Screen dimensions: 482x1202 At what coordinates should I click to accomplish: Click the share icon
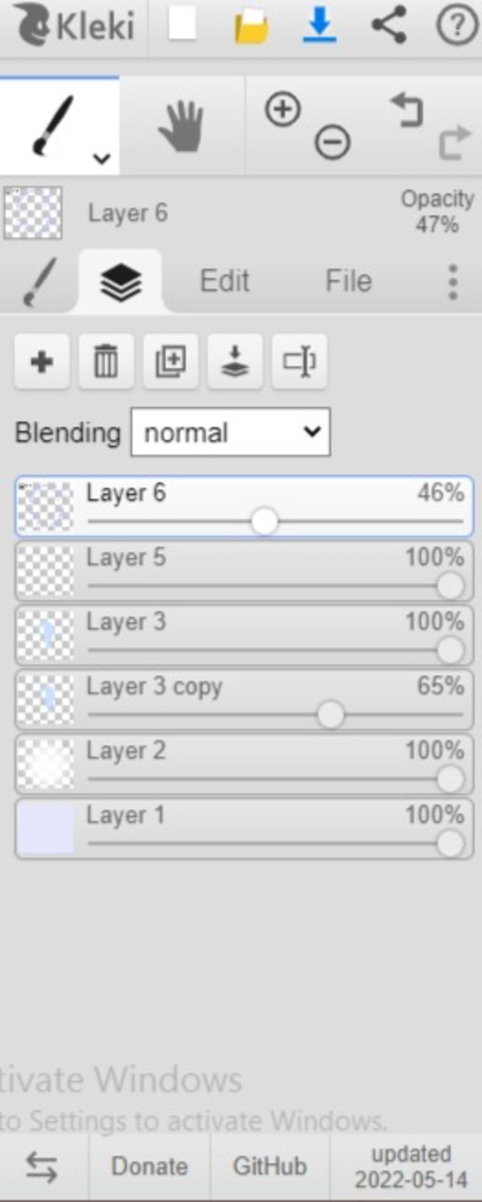coord(389,25)
